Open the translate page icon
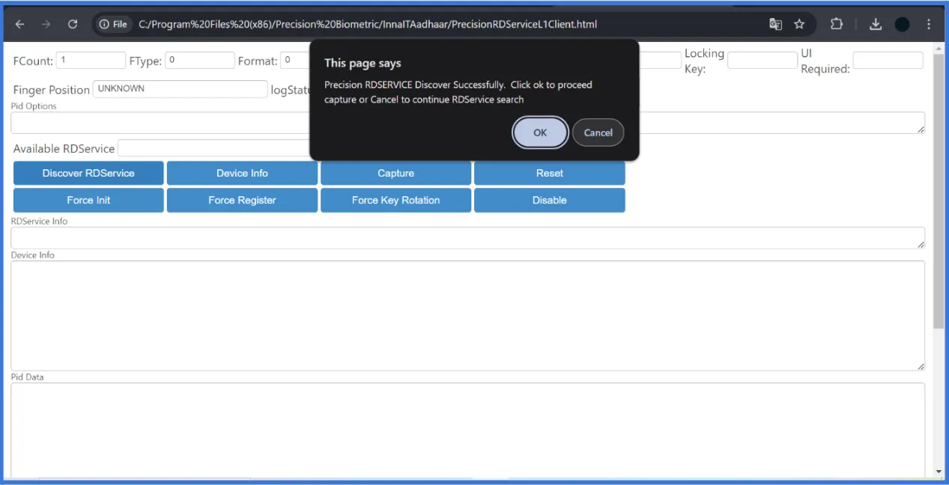 776,24
